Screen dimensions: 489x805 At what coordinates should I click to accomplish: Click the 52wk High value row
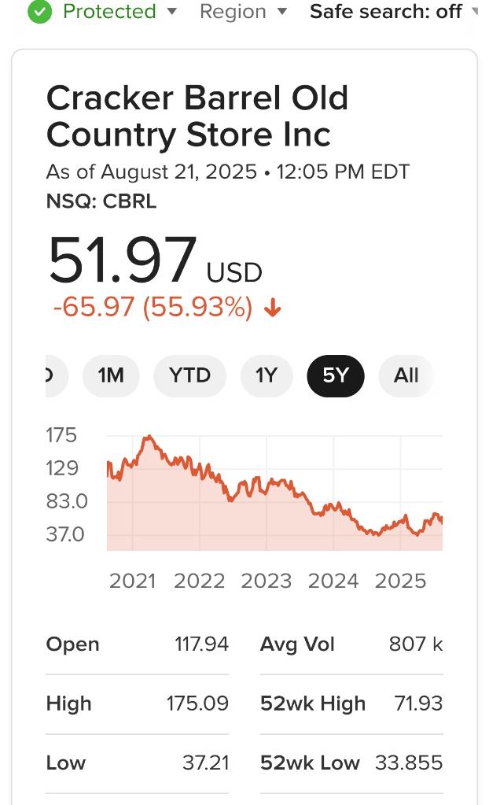pos(351,703)
